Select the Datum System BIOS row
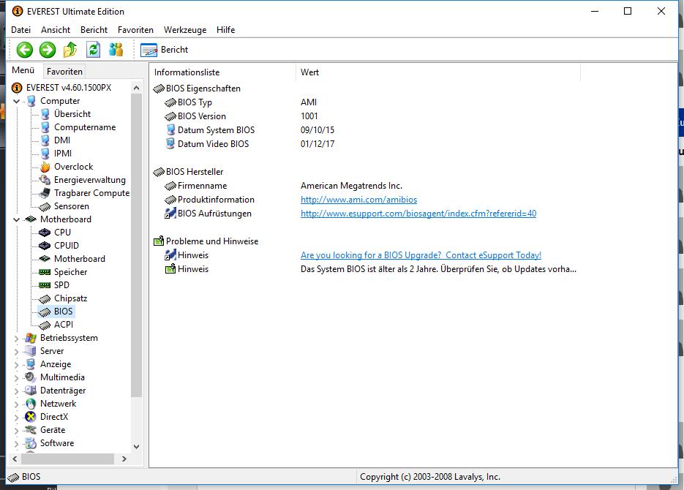This screenshot has width=684, height=490. point(216,130)
